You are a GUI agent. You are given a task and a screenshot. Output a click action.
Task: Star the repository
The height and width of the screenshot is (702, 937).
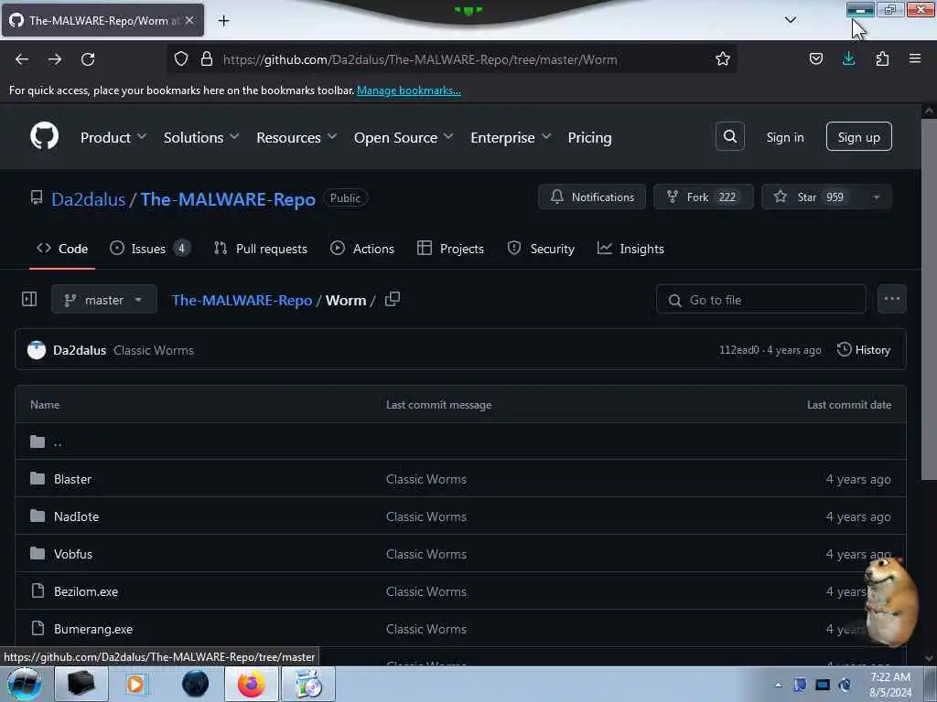point(812,197)
